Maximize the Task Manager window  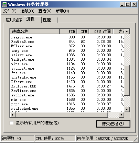tap(128, 4)
